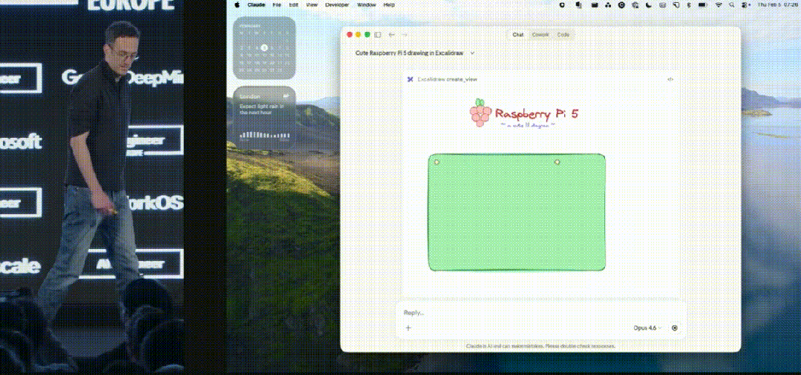Switch to the Code tab

click(563, 35)
